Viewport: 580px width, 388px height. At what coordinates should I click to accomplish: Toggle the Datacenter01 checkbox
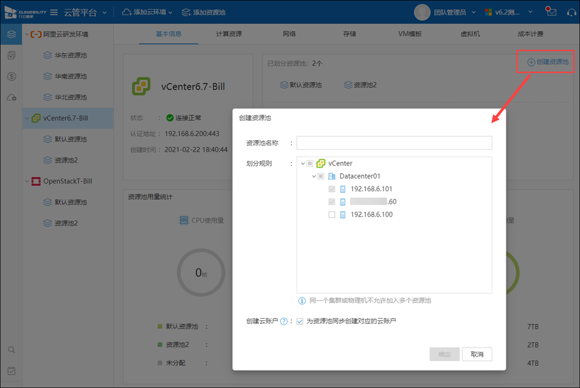tap(321, 176)
